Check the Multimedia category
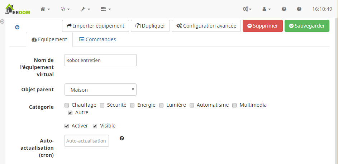The height and width of the screenshot is (164, 338). point(234,105)
